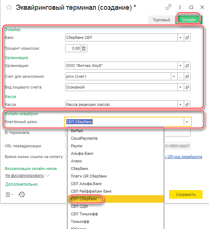209x229 pixels.
Task: Click the Организация input field
Action: tap(121, 66)
